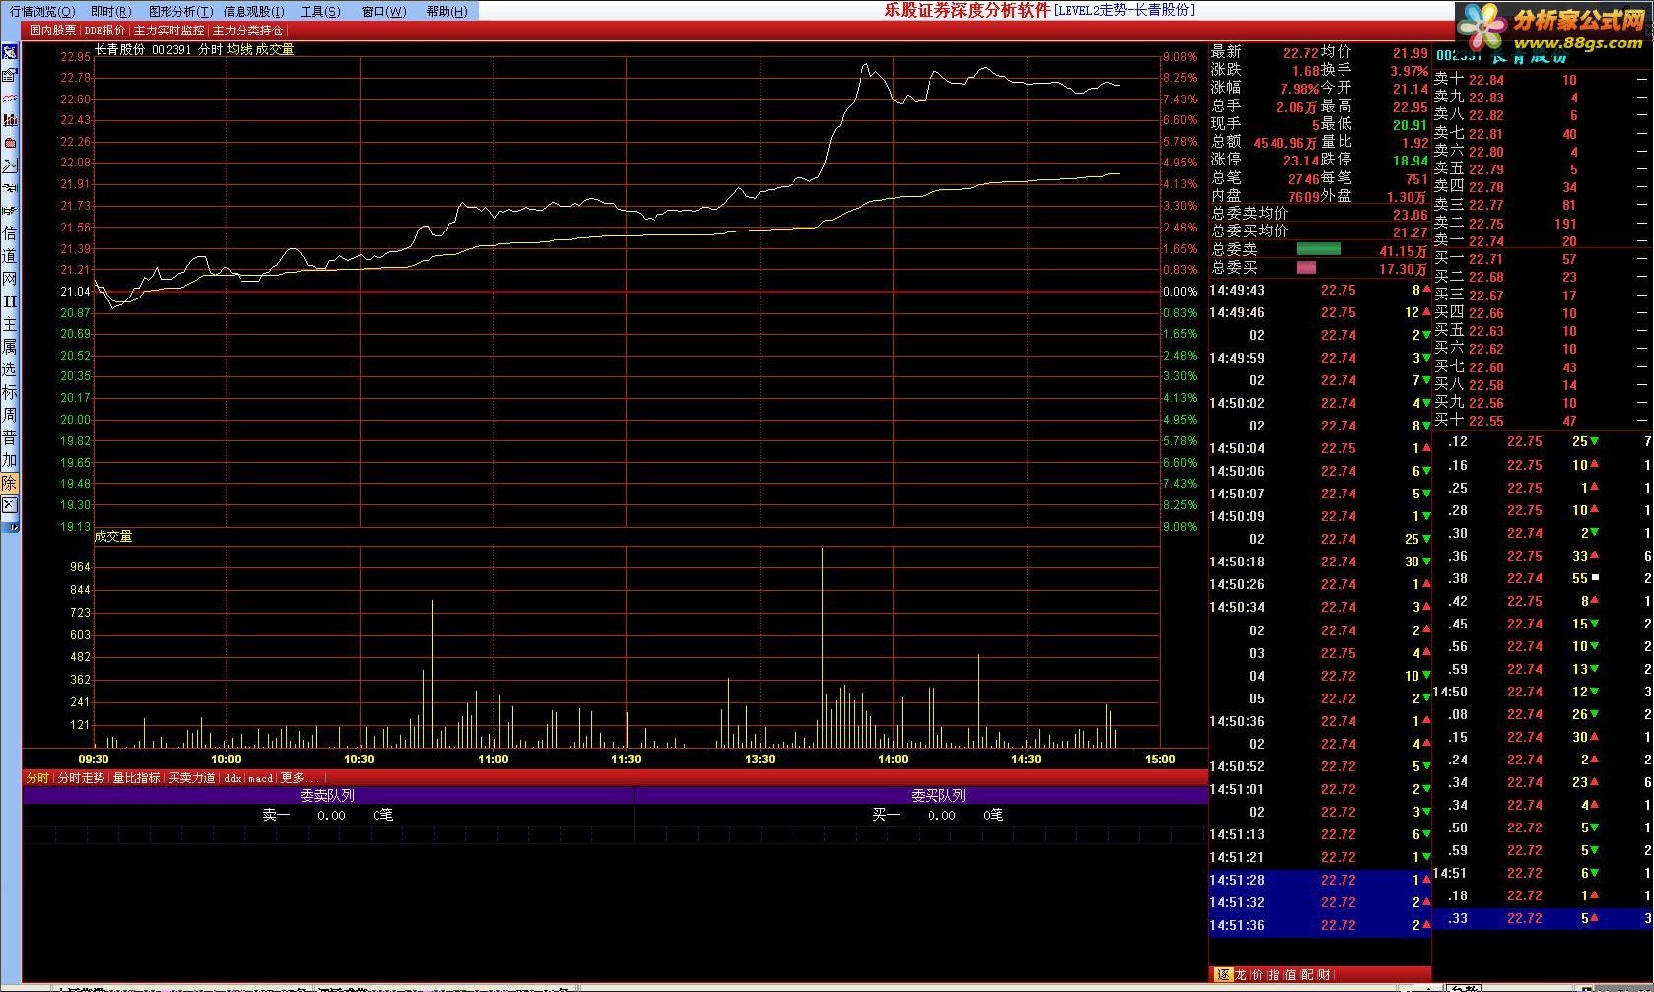Image resolution: width=1654 pixels, height=992 pixels.
Task: Click the 买一 22.71 order row
Action: tap(1541, 259)
